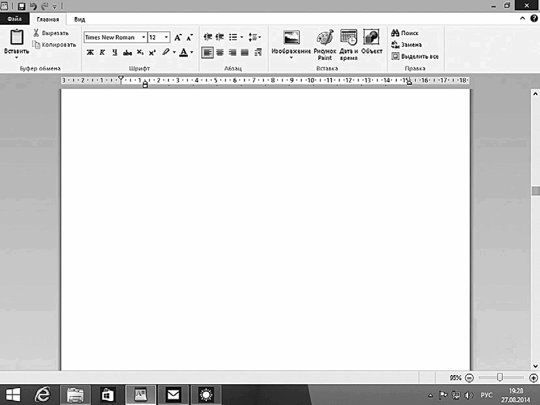
Task: Insert date and time (Дата и время)
Action: (x=348, y=45)
